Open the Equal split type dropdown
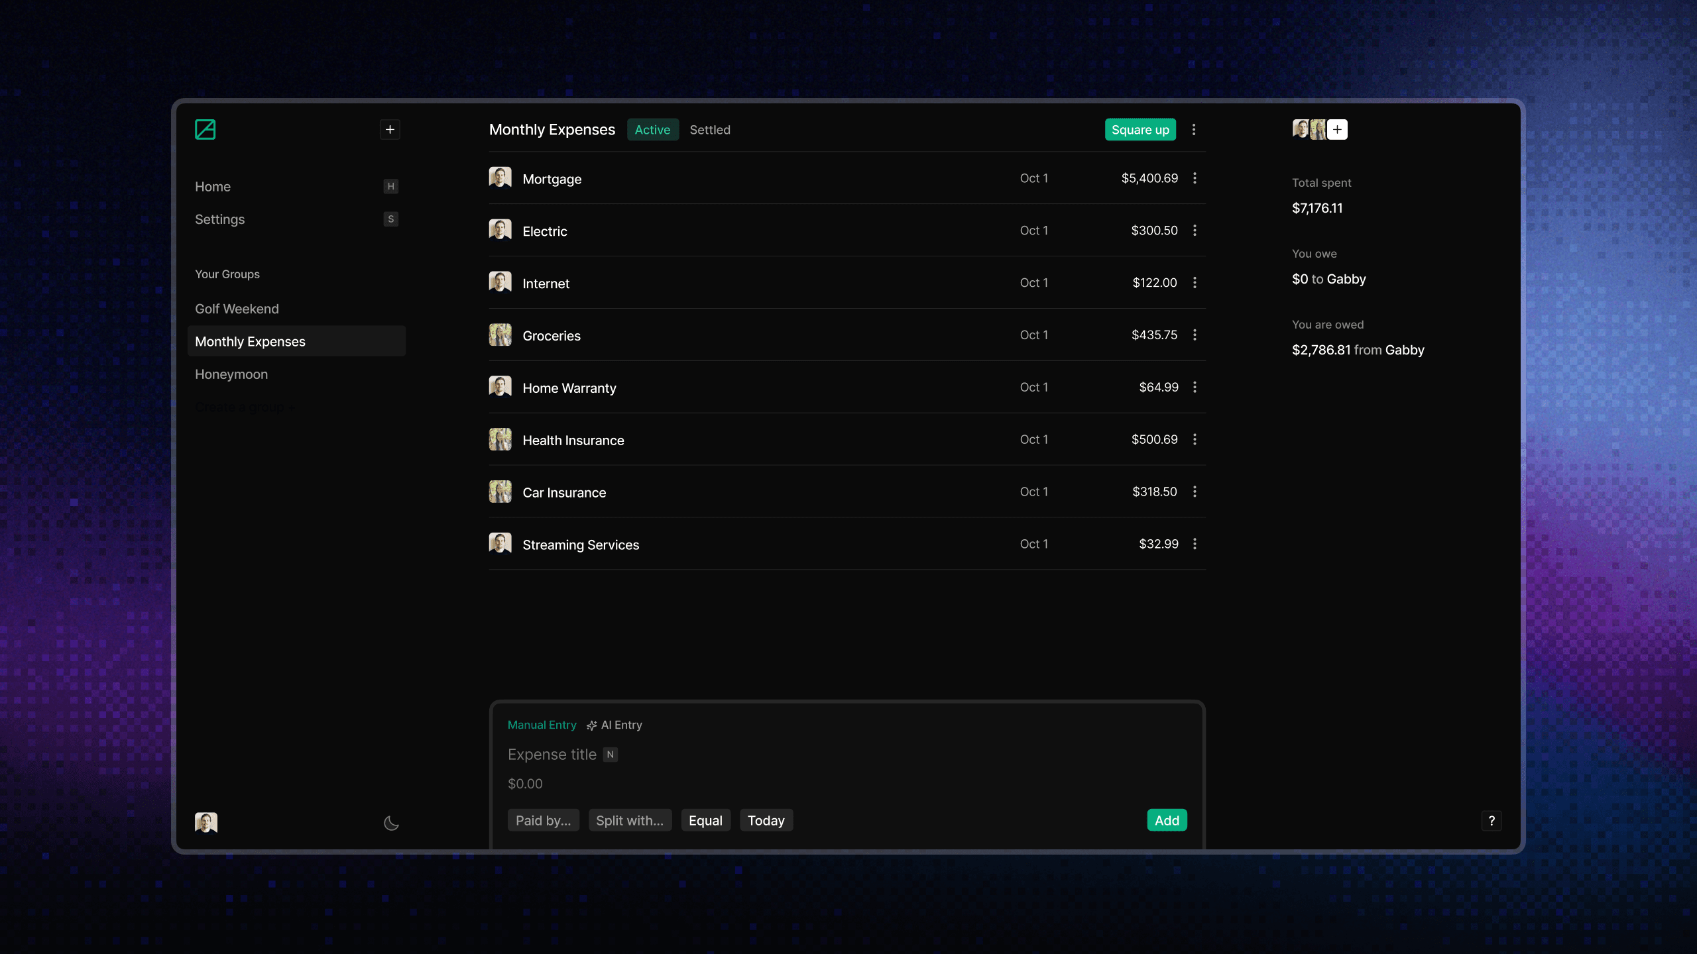 coord(705,820)
